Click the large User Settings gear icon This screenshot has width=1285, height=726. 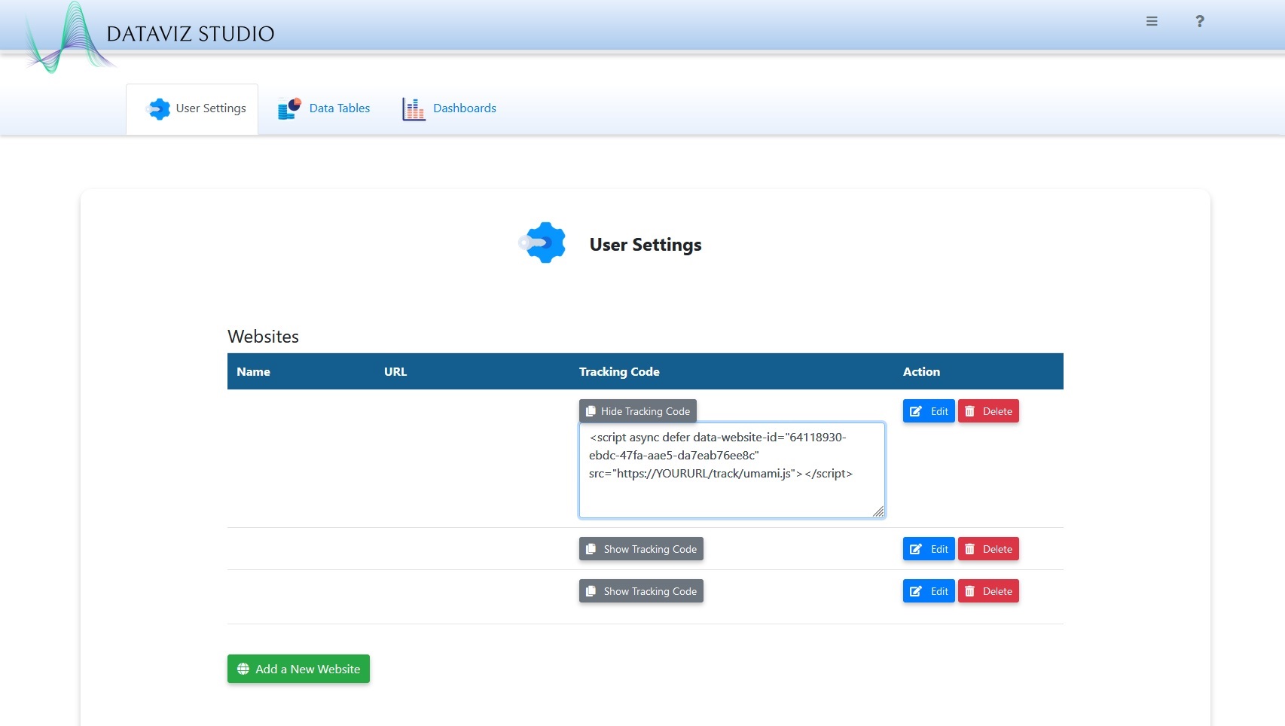click(542, 243)
